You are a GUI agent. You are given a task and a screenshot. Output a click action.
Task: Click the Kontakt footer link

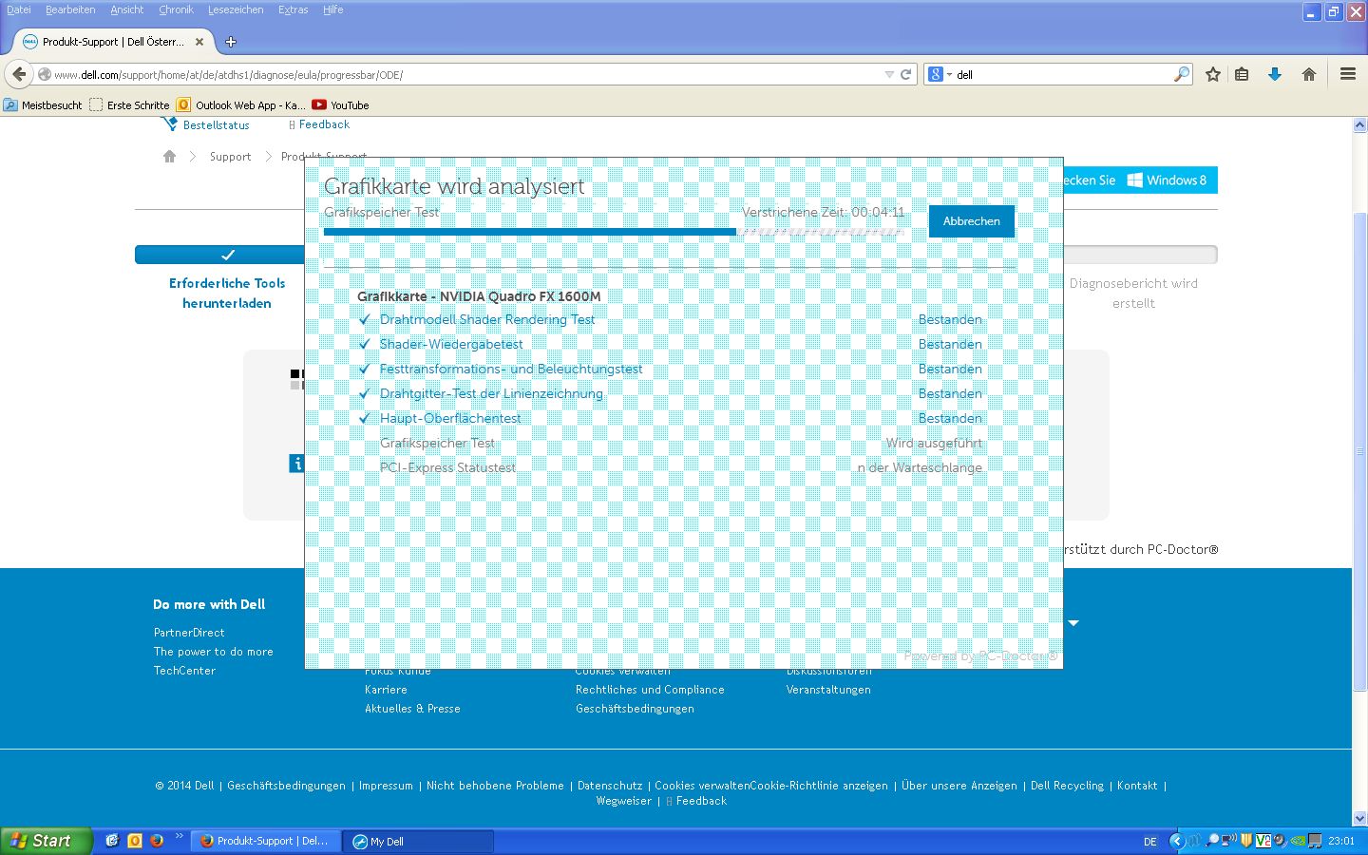pos(1137,786)
